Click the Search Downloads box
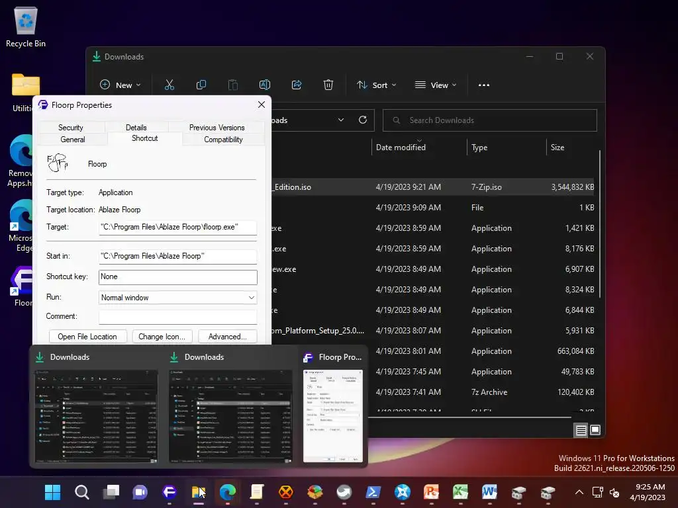 pyautogui.click(x=489, y=120)
